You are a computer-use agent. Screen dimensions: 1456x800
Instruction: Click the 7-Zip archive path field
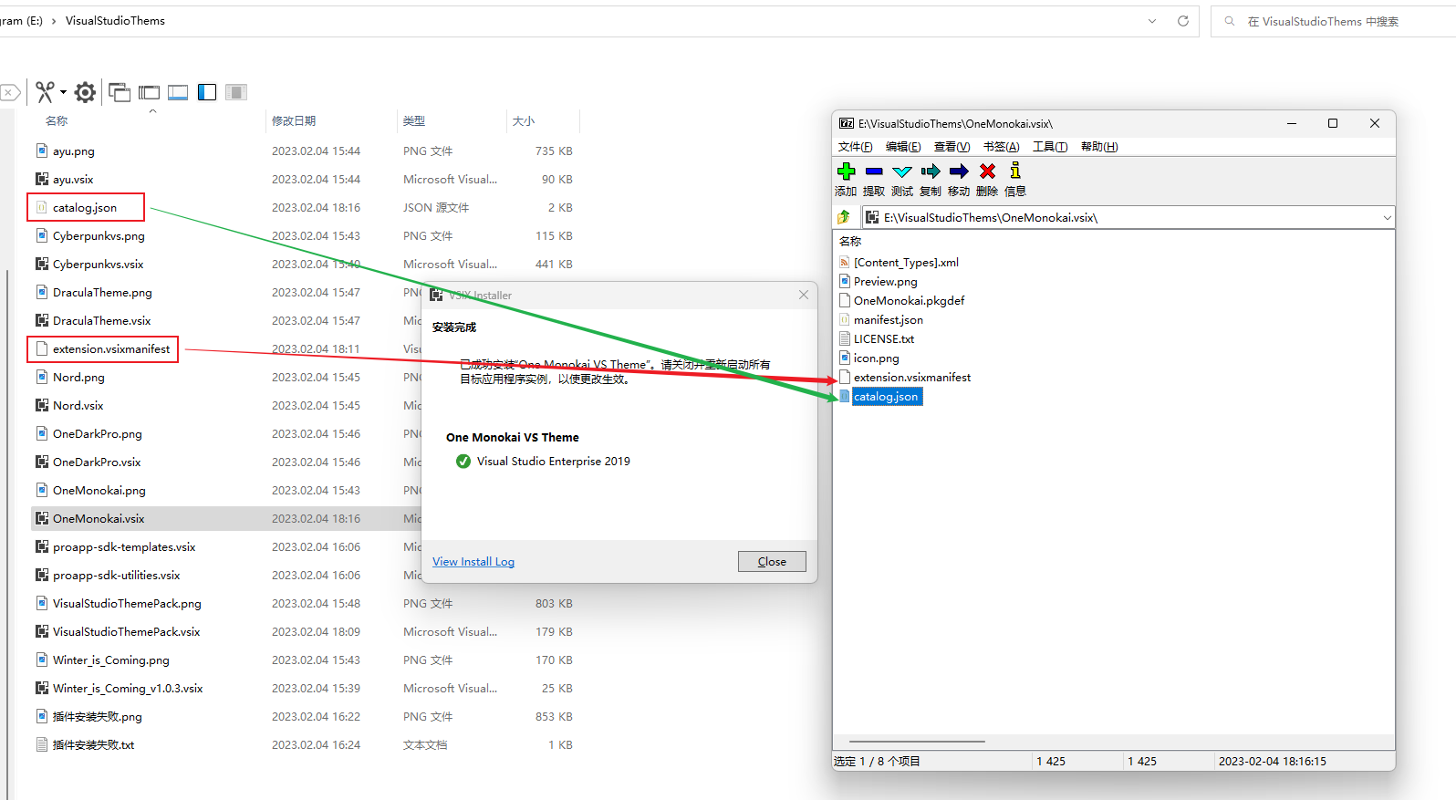point(1128,218)
